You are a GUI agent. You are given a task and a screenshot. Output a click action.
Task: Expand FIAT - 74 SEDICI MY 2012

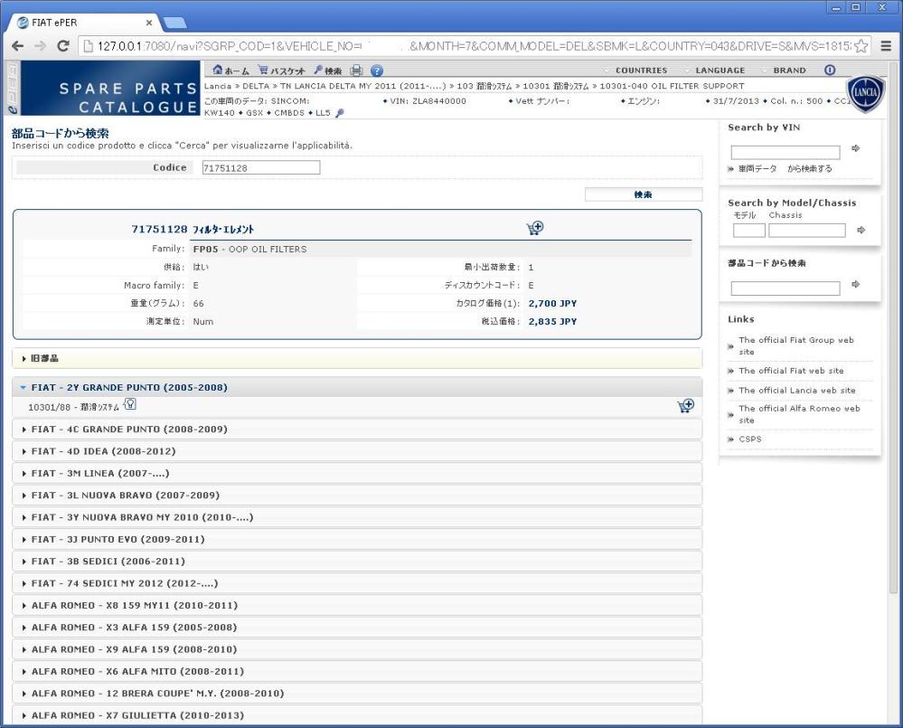coord(357,583)
